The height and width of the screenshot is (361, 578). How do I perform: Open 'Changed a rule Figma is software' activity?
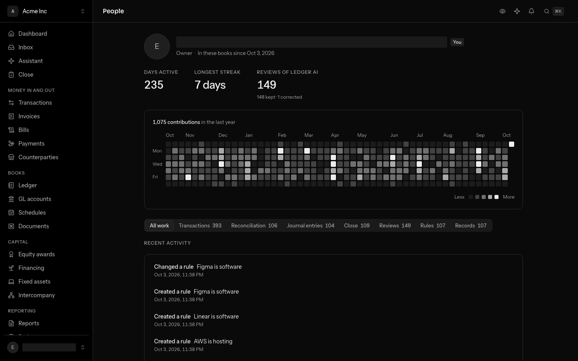pos(333,270)
